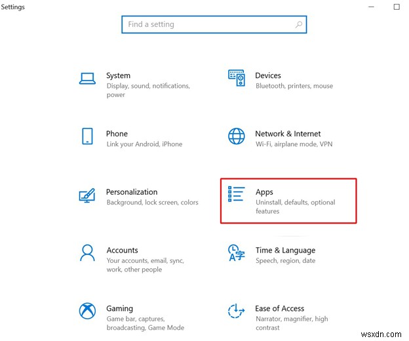Click 'Bluetooth, printers, mouse' description

coord(294,86)
